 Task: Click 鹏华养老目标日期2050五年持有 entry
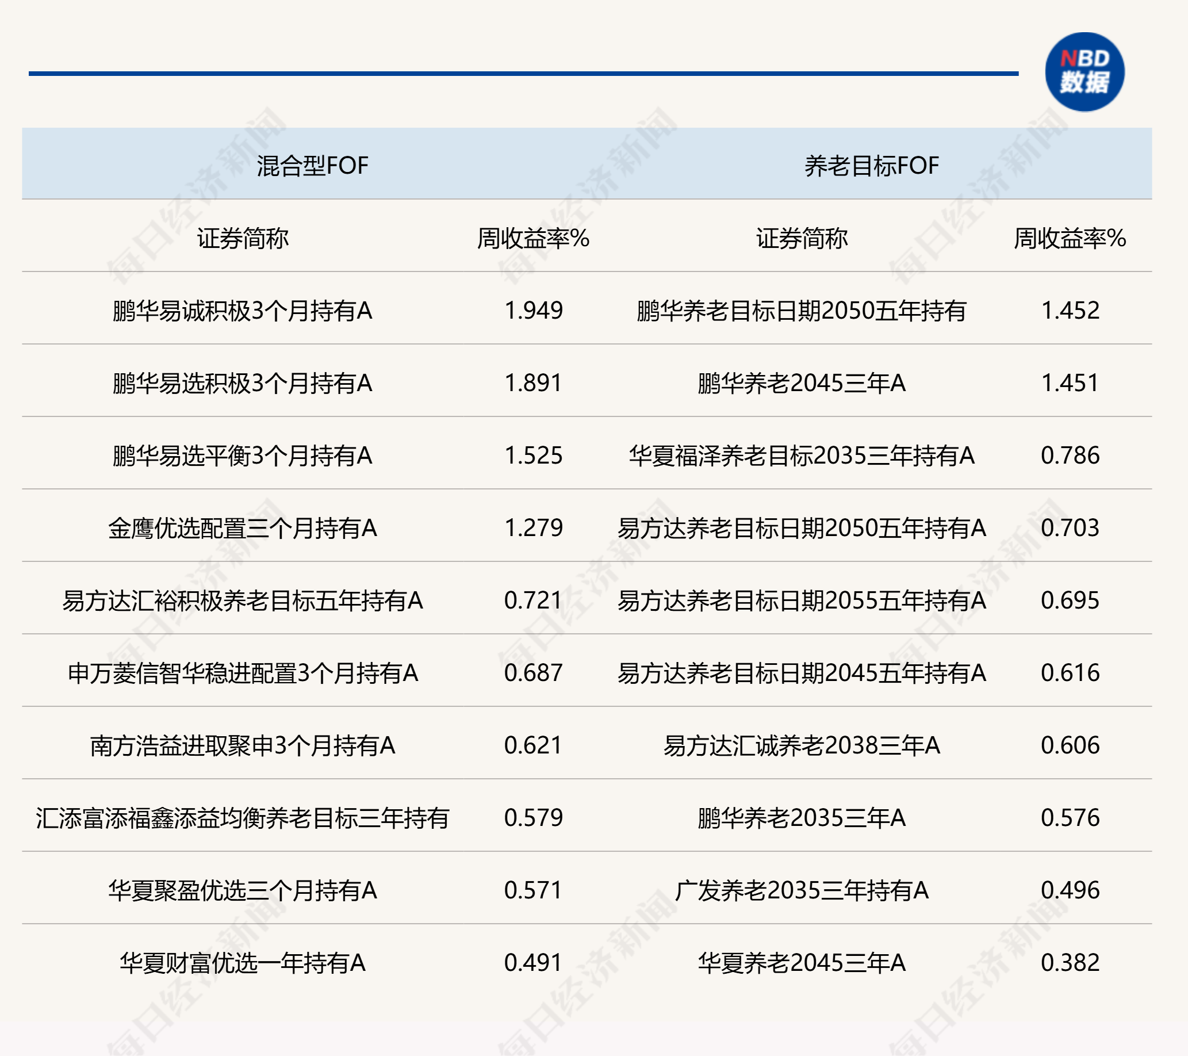[x=802, y=311]
